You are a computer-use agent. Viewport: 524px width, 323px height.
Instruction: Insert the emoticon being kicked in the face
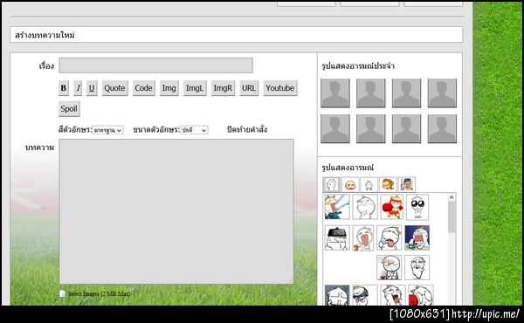point(337,207)
